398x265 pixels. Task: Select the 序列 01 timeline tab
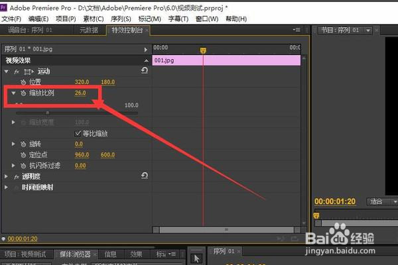pos(224,251)
